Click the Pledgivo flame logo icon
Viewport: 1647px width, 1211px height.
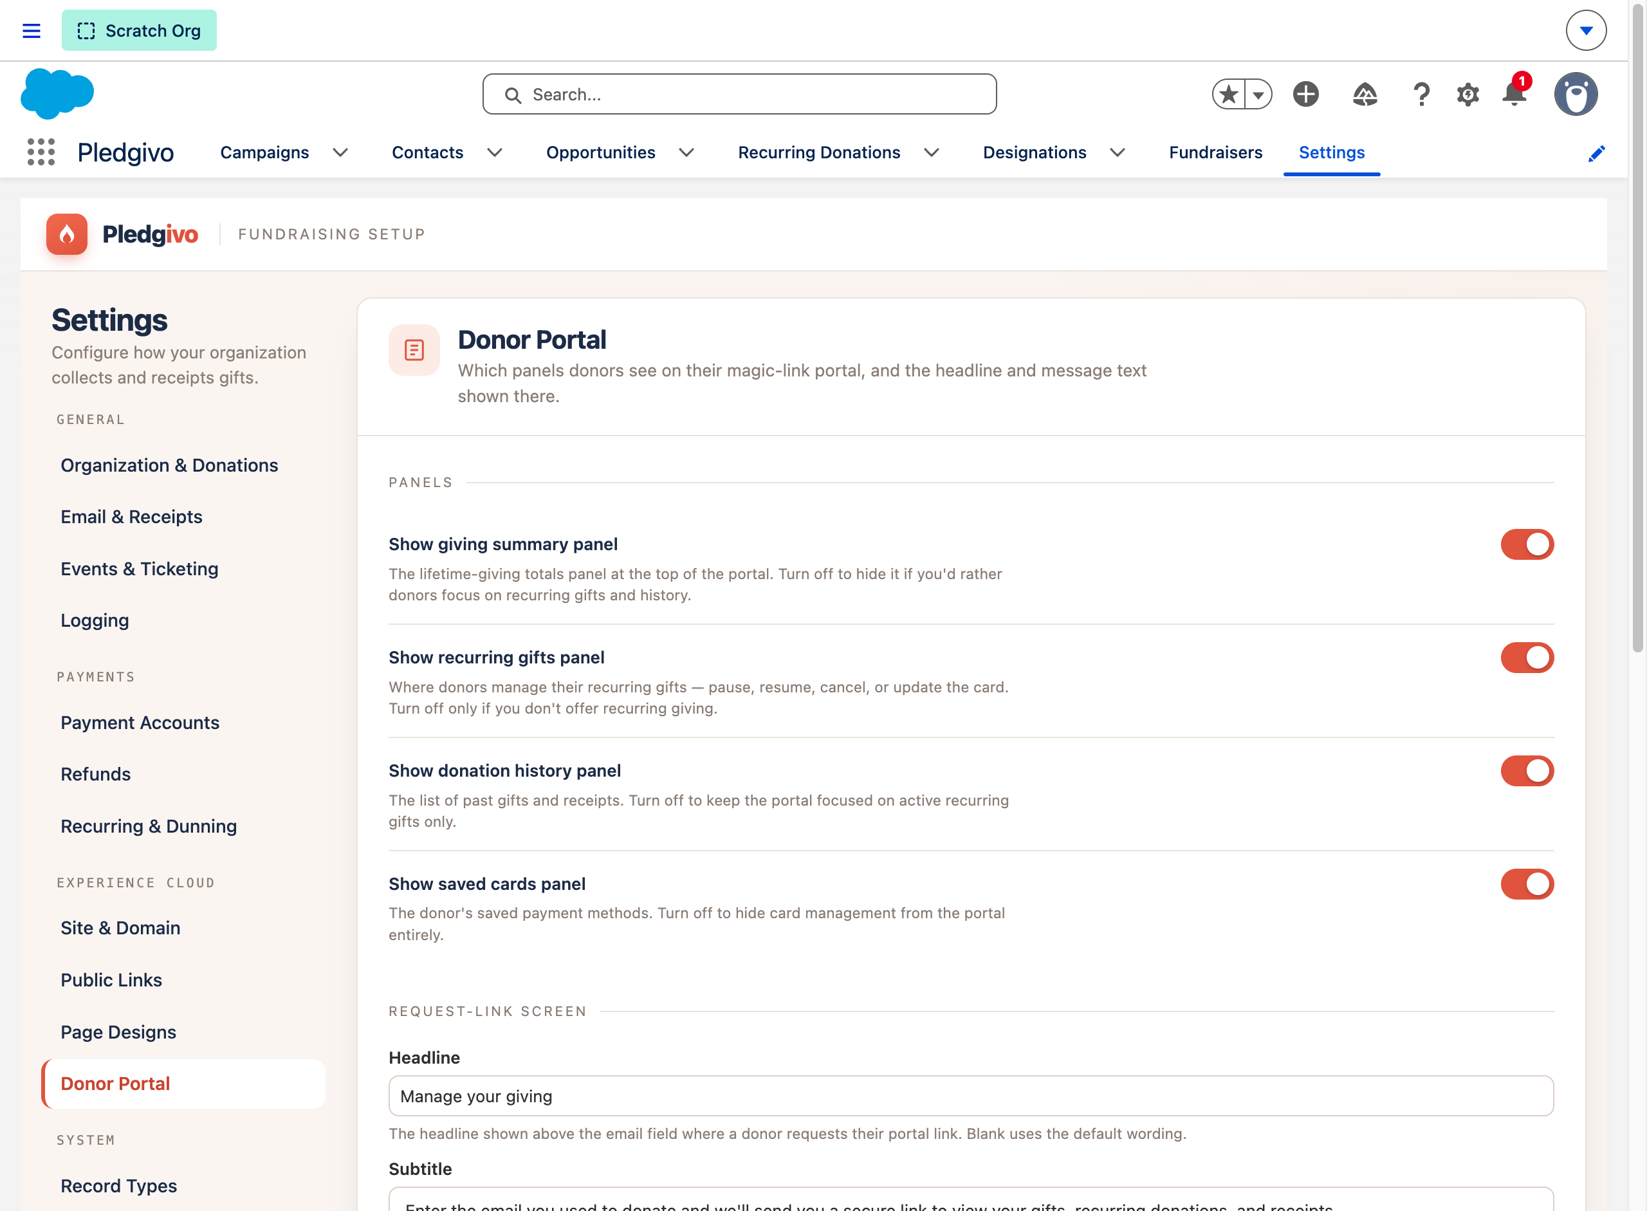pos(67,234)
